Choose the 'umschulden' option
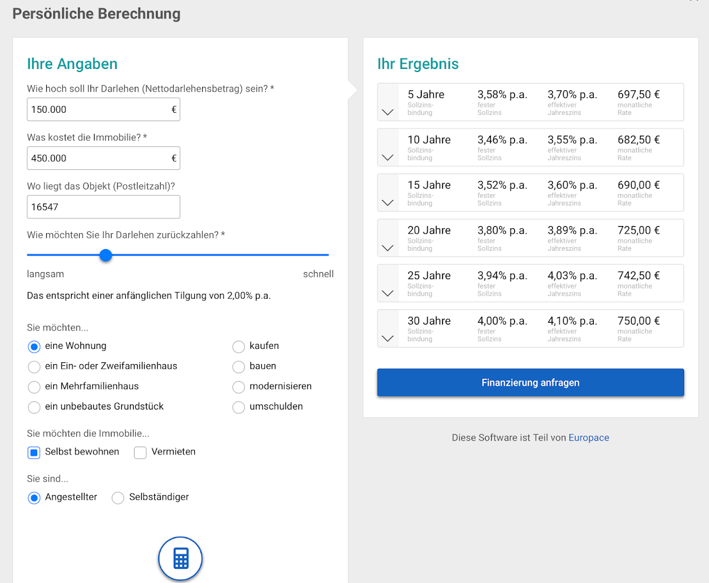Screen dimensions: 709x583 tap(239, 407)
